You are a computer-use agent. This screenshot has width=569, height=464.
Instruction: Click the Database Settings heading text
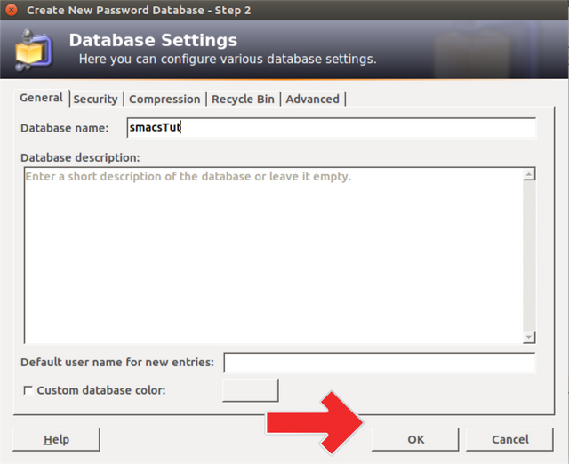tap(153, 41)
